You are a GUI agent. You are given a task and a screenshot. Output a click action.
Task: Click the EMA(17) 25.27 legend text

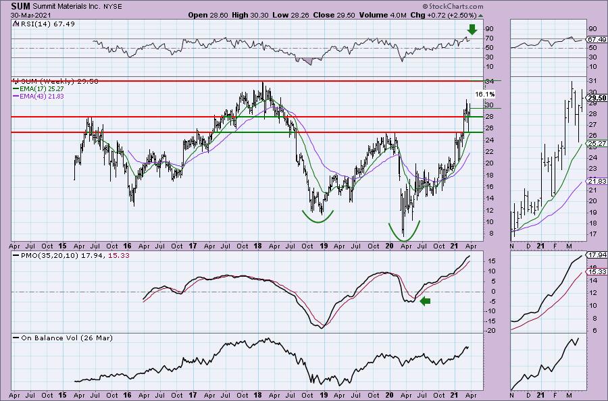tap(42, 88)
